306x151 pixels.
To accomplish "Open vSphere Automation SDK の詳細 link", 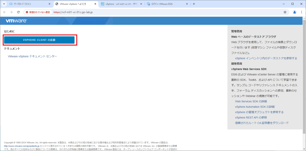I will (255, 107).
